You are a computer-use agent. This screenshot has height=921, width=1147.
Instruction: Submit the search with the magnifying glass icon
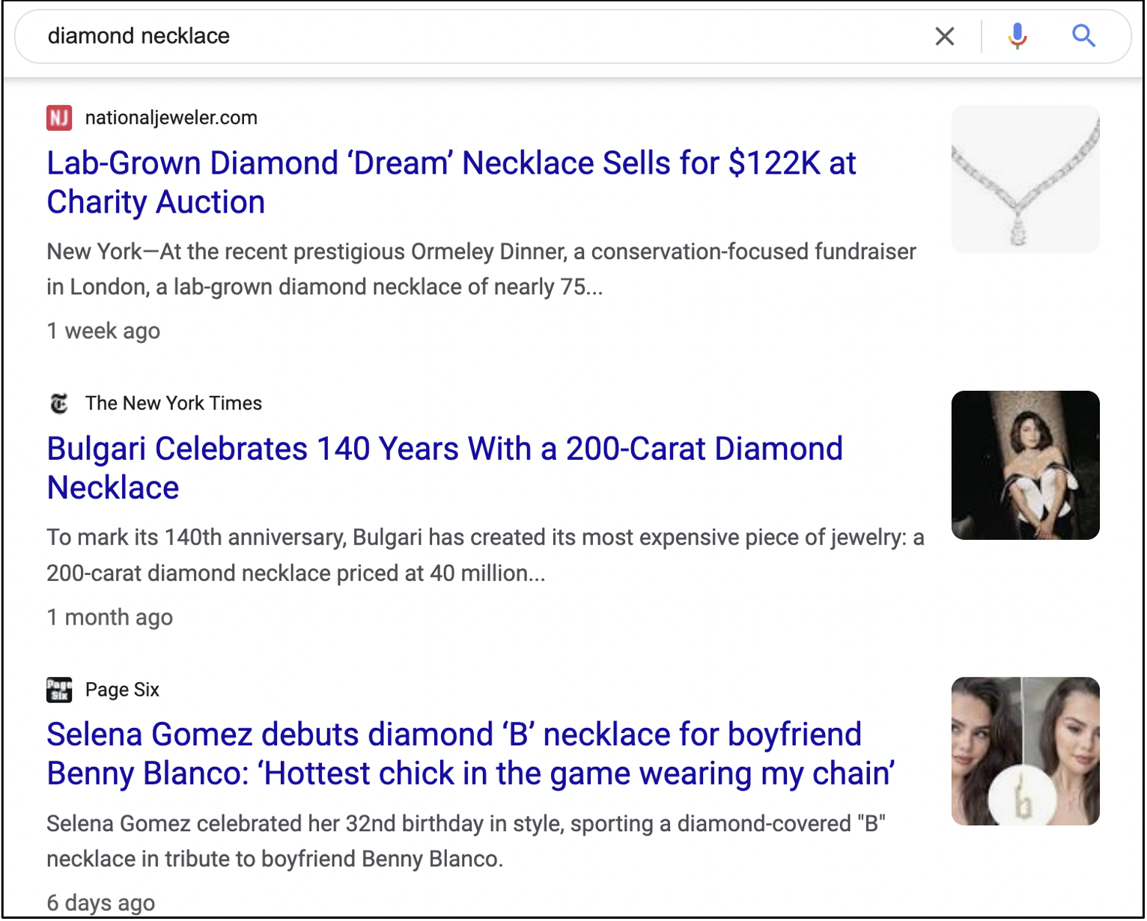click(1083, 36)
